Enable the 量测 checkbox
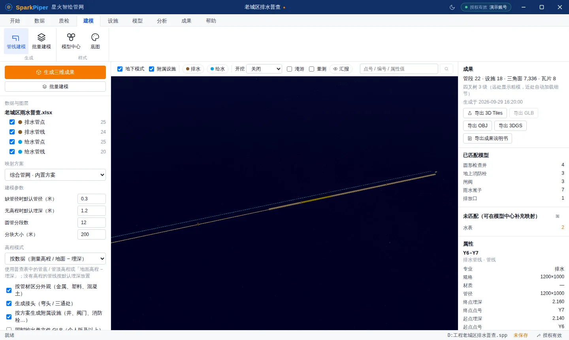 coord(311,69)
